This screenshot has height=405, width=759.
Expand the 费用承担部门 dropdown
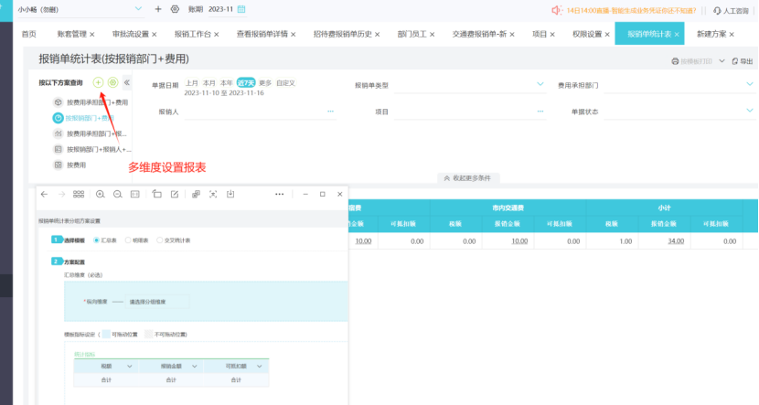[x=749, y=85]
